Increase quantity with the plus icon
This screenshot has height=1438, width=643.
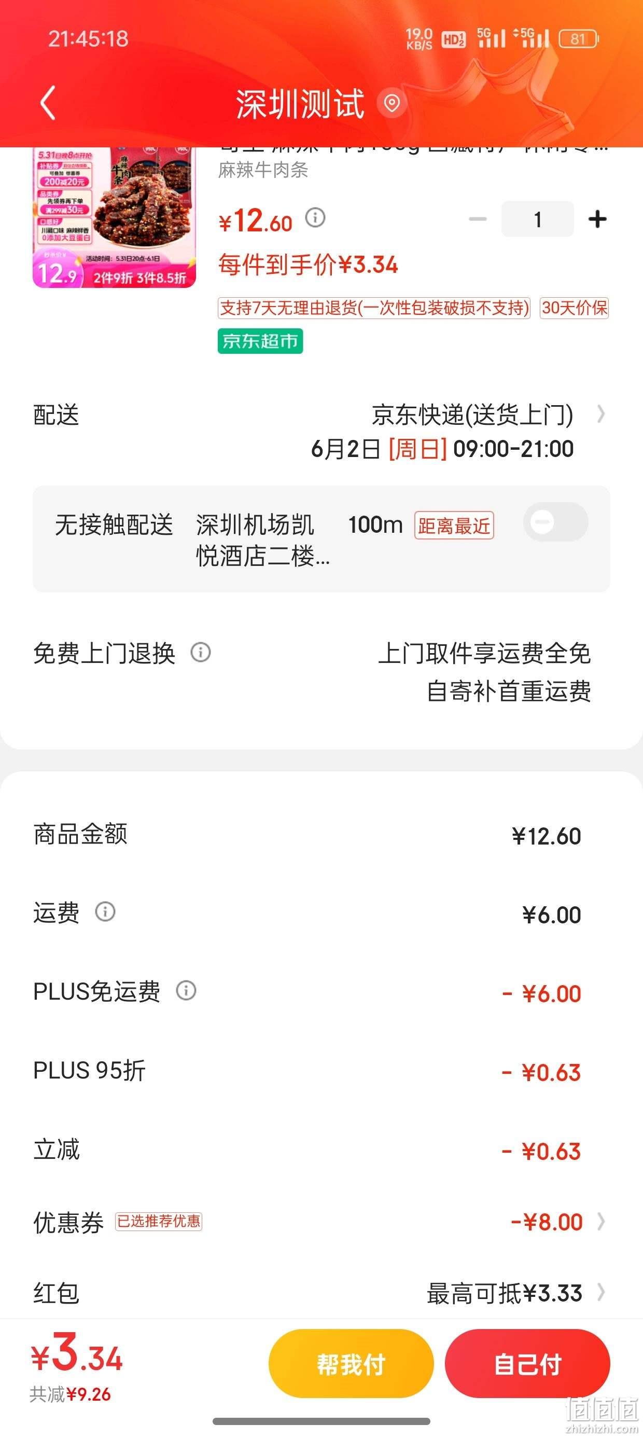click(x=597, y=219)
